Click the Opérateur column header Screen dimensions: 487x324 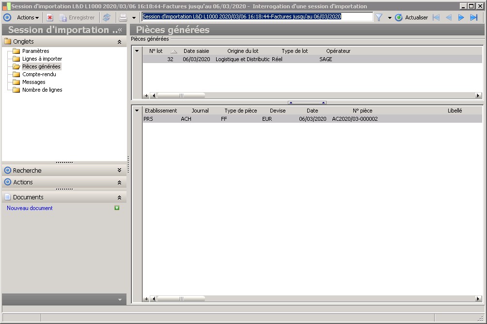[x=338, y=51]
